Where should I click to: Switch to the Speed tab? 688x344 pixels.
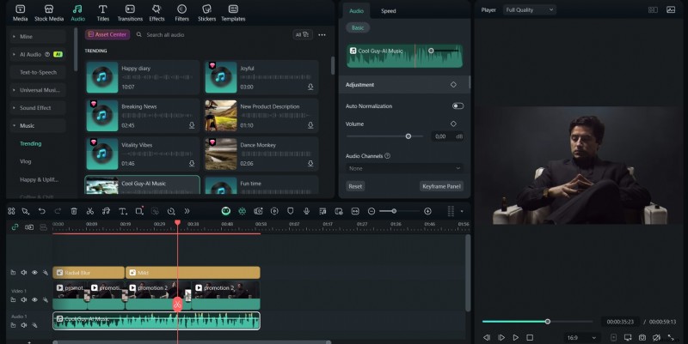[x=389, y=11]
